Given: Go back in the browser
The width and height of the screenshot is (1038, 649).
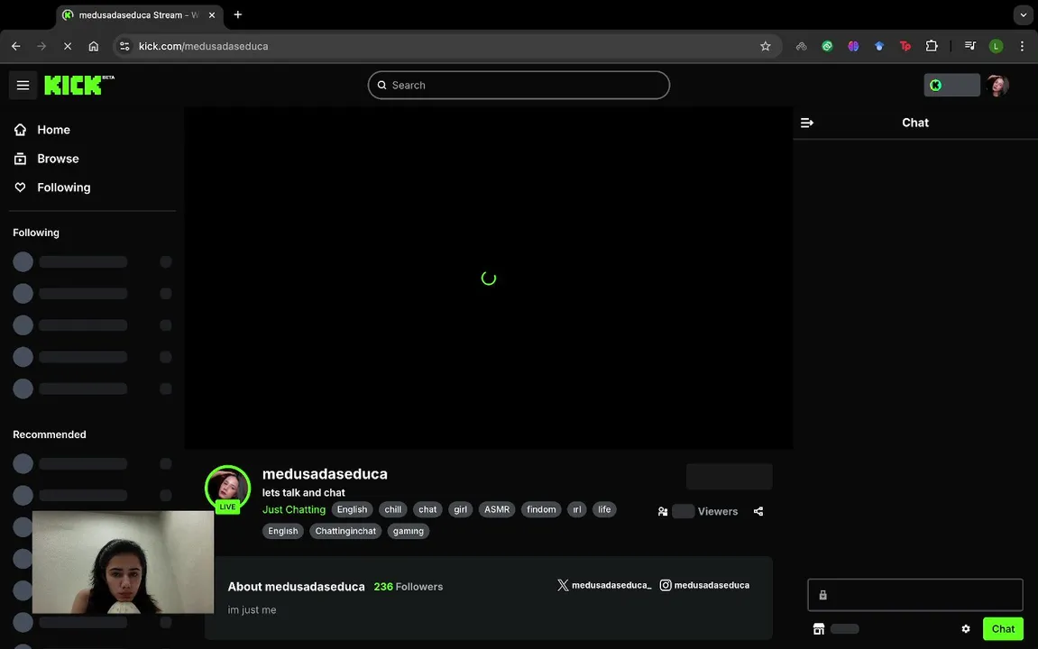Looking at the screenshot, I should click(16, 46).
